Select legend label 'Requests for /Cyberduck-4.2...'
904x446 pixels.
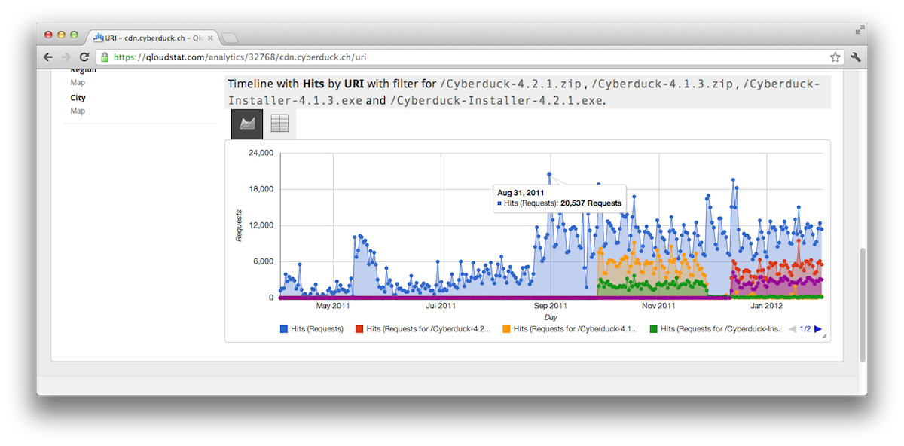click(x=429, y=329)
